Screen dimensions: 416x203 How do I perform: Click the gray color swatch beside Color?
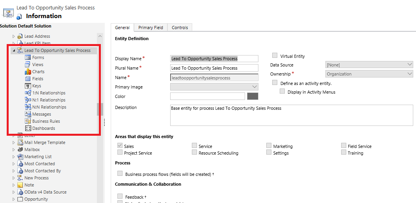(253, 96)
